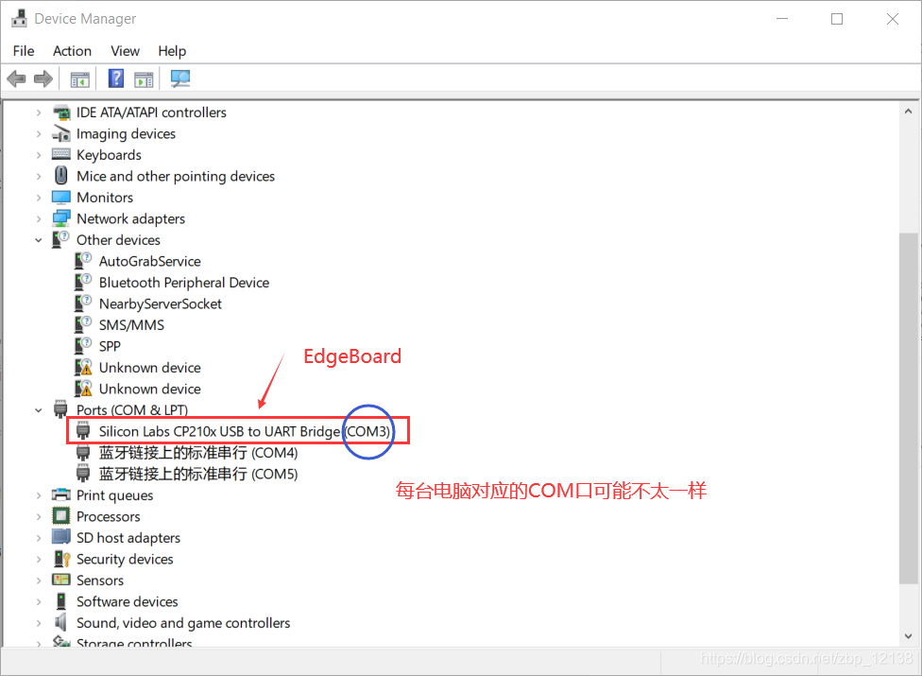Select Silicon Labs CP210x USB to UART Bridge
This screenshot has width=922, height=676.
(x=244, y=431)
